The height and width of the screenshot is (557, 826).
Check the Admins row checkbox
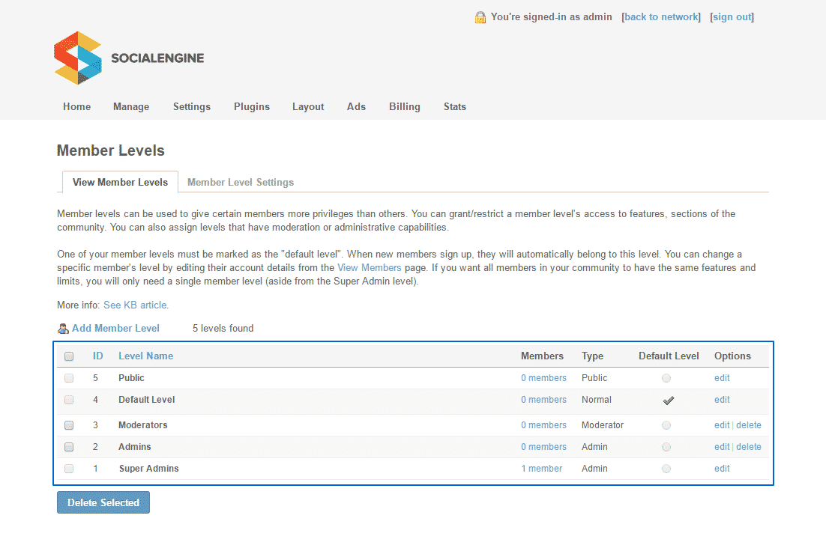point(69,447)
